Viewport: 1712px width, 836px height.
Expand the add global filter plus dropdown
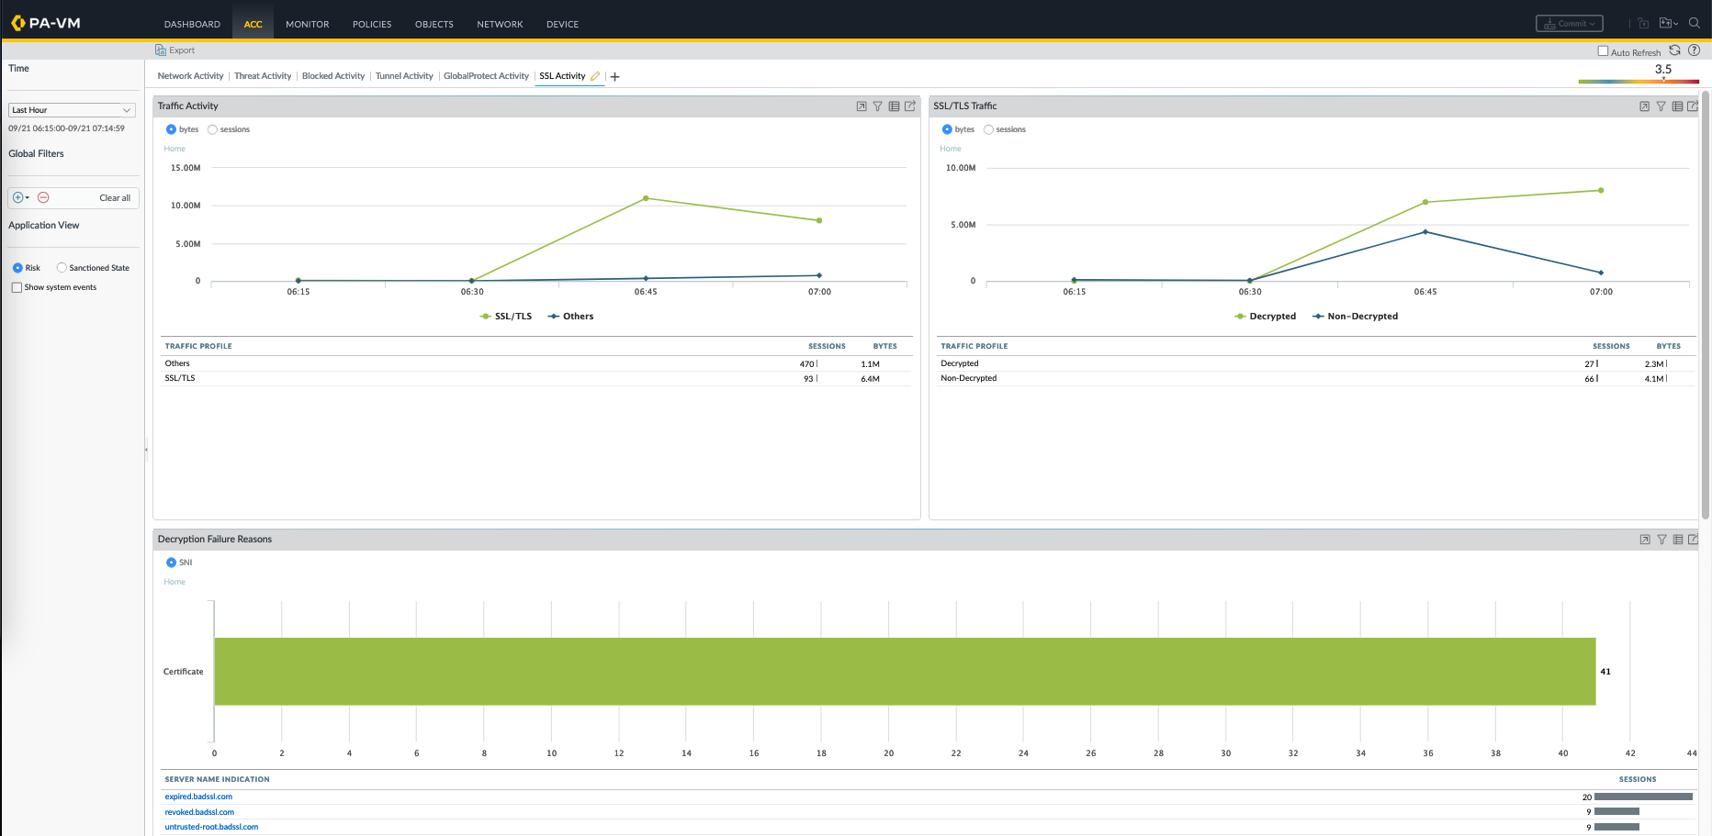(20, 198)
